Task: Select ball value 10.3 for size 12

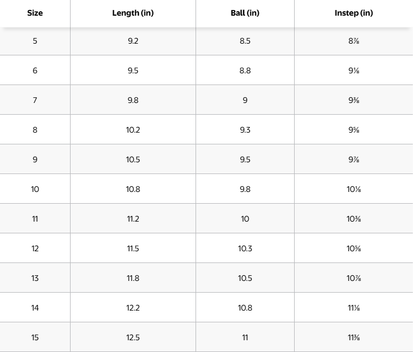Action: [x=245, y=248]
